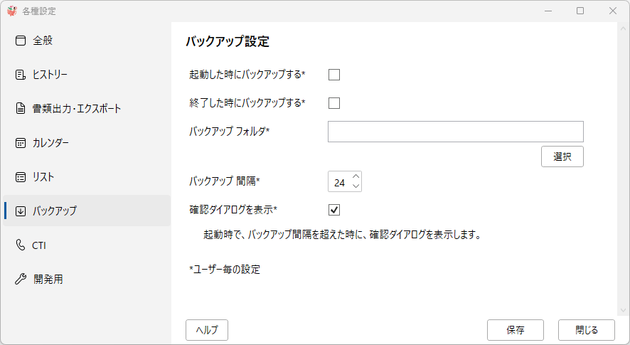
Task: Select the 開発用 wrench icon
Action: 21,279
